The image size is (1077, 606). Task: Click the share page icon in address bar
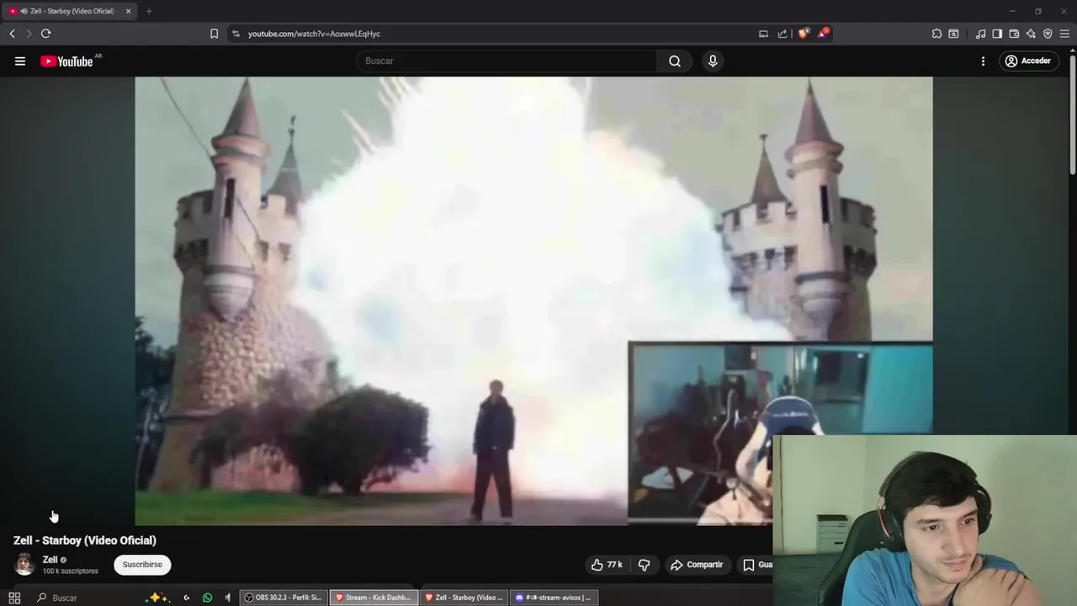coord(783,34)
